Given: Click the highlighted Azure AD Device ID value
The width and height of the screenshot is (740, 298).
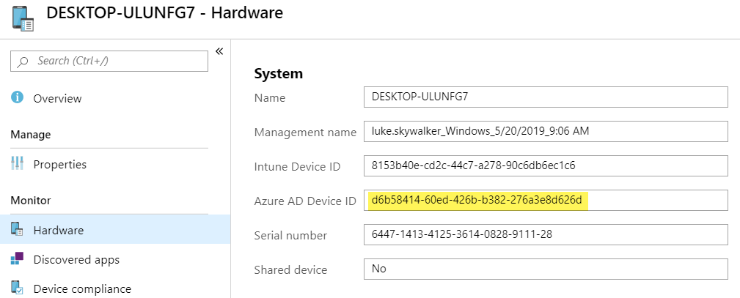Looking at the screenshot, I should [x=481, y=200].
